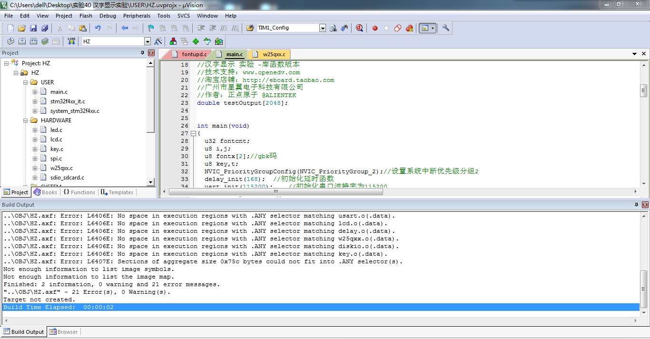Undo the last edit
Viewport: 650px width, 339px height.
98,28
